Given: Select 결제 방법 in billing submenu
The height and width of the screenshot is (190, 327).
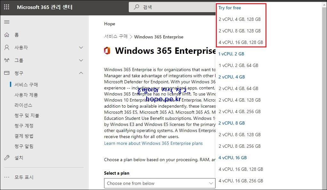Looking at the screenshot, I should point(24,136).
